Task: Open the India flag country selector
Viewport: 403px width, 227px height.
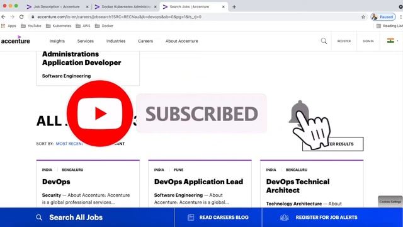Action: pyautogui.click(x=392, y=41)
